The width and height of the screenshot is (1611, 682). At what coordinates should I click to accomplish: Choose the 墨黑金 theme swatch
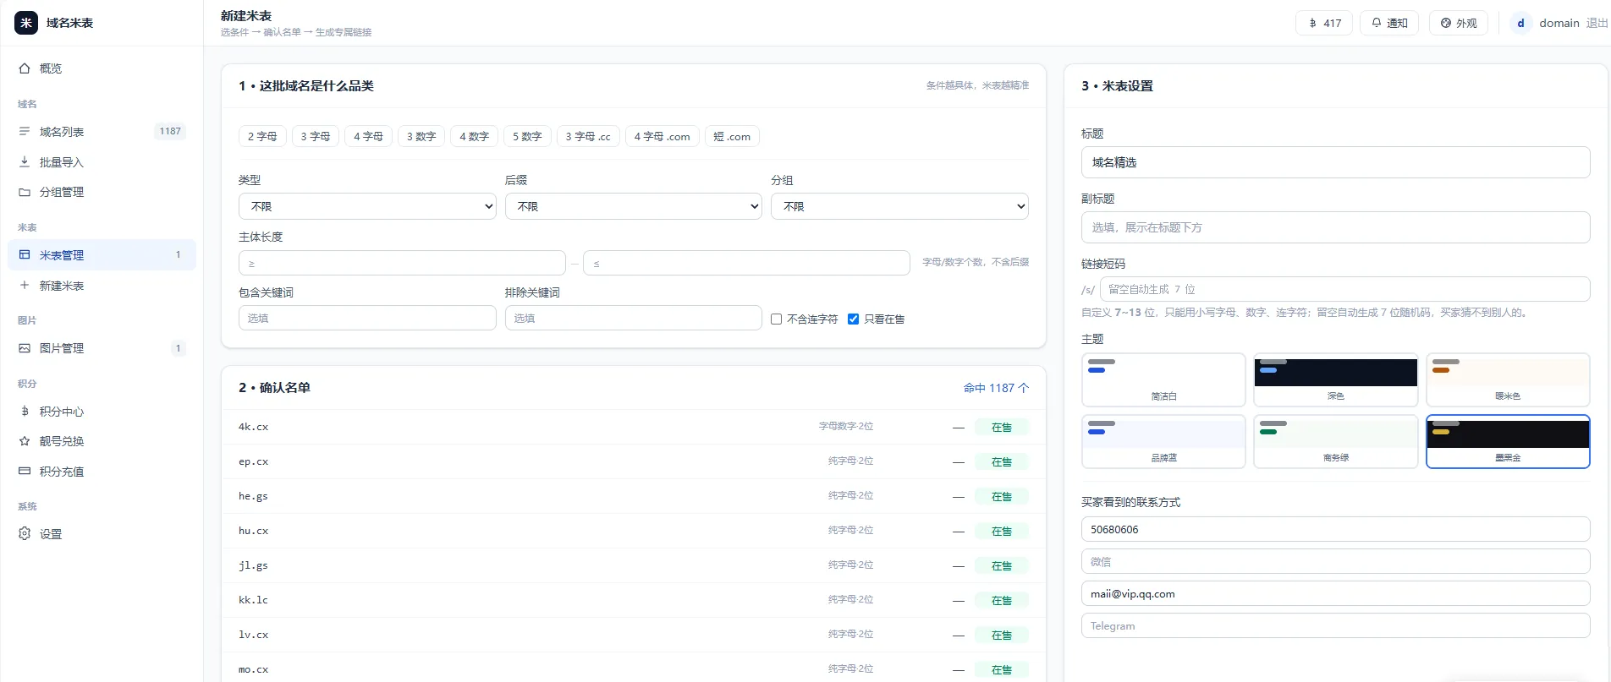1508,441
